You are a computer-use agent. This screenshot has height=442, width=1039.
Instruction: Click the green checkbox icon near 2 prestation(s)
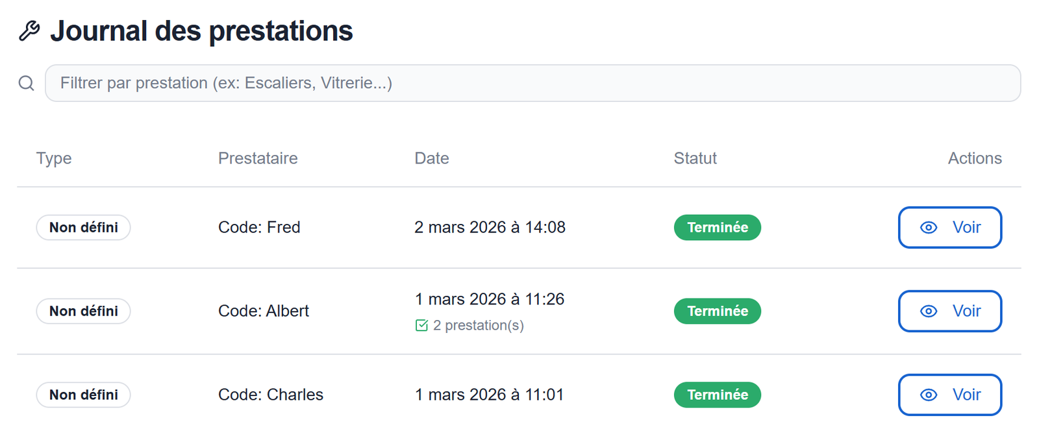pyautogui.click(x=421, y=325)
